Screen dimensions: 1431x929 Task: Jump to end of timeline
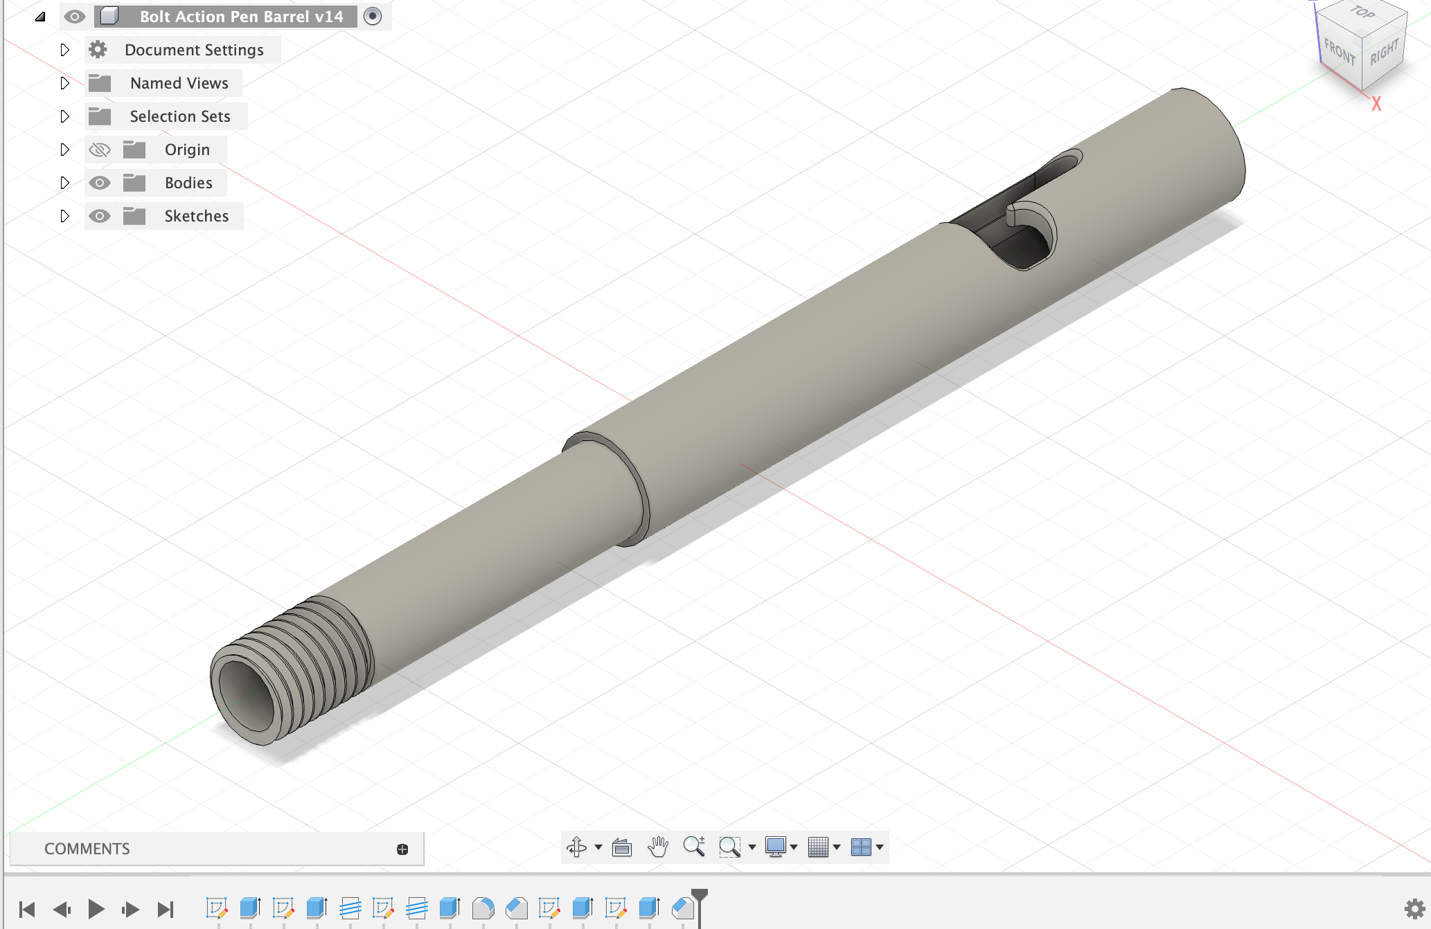(x=166, y=909)
